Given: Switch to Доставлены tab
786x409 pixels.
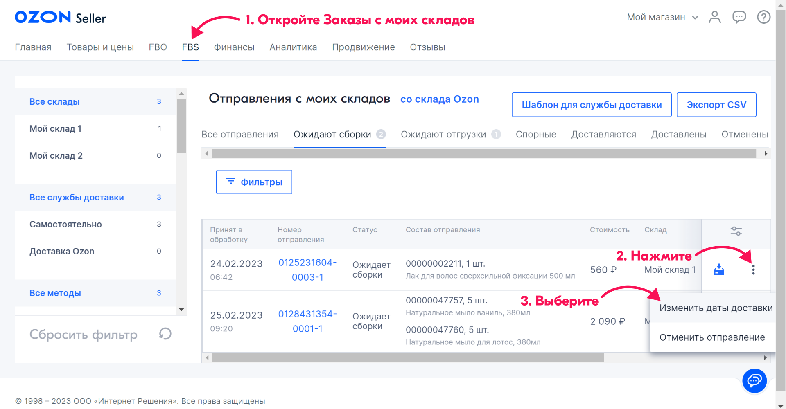Looking at the screenshot, I should [x=679, y=135].
